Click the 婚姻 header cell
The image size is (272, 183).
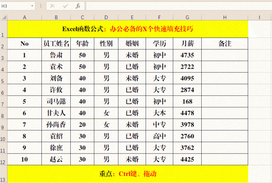pos(132,43)
